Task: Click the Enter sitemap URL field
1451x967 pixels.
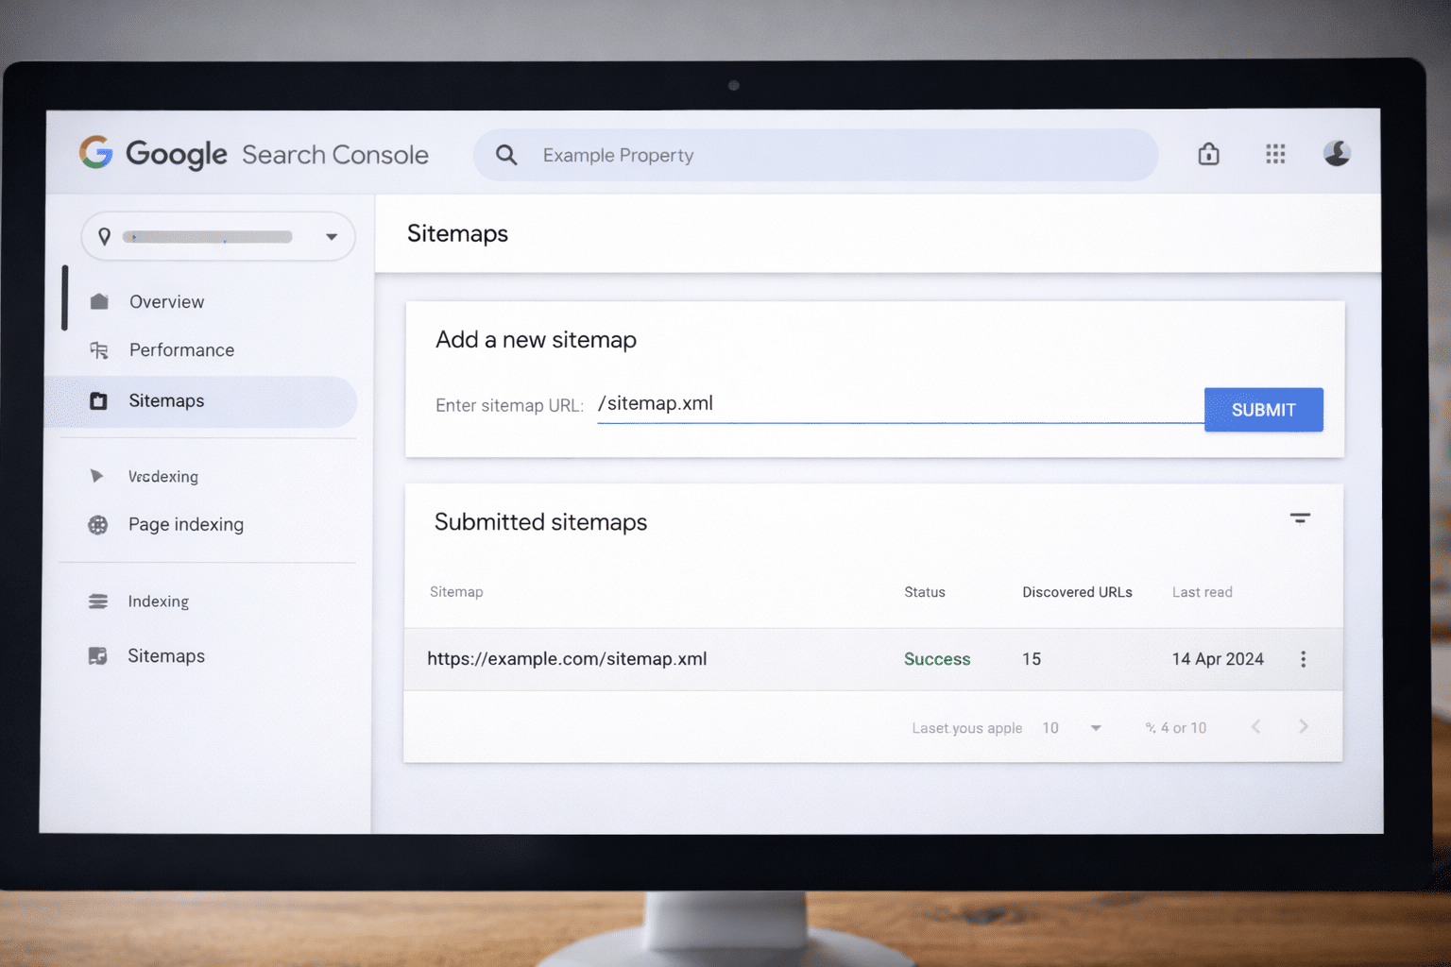Action: pyautogui.click(x=897, y=404)
